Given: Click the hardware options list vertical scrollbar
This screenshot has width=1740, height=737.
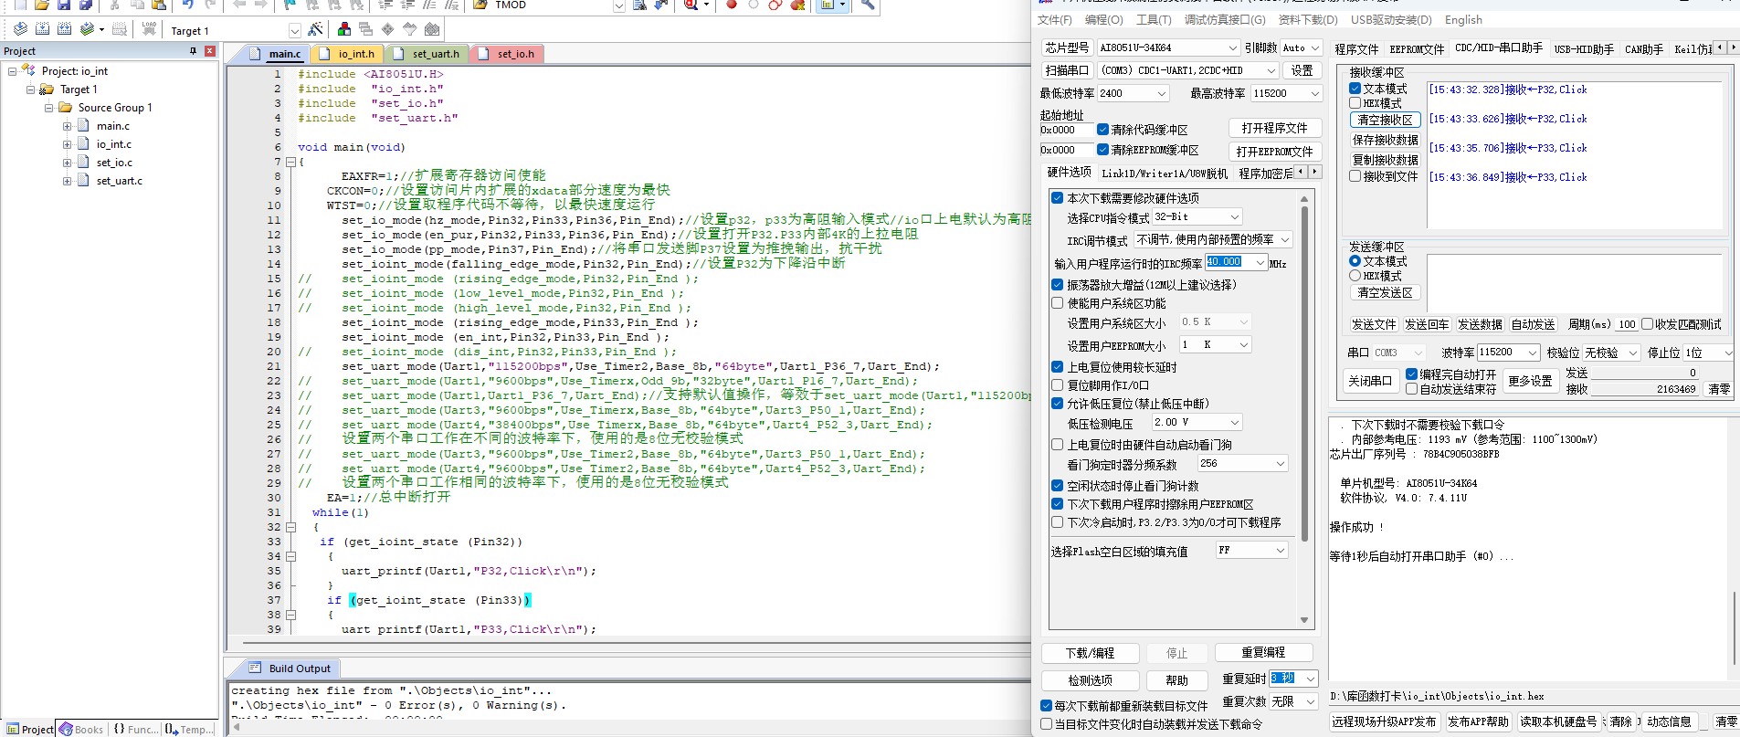Looking at the screenshot, I should point(1304,365).
